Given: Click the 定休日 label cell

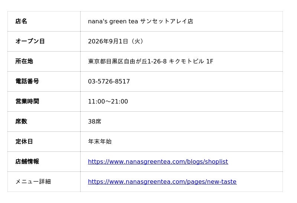Looking at the screenshot, I should coord(44,142).
